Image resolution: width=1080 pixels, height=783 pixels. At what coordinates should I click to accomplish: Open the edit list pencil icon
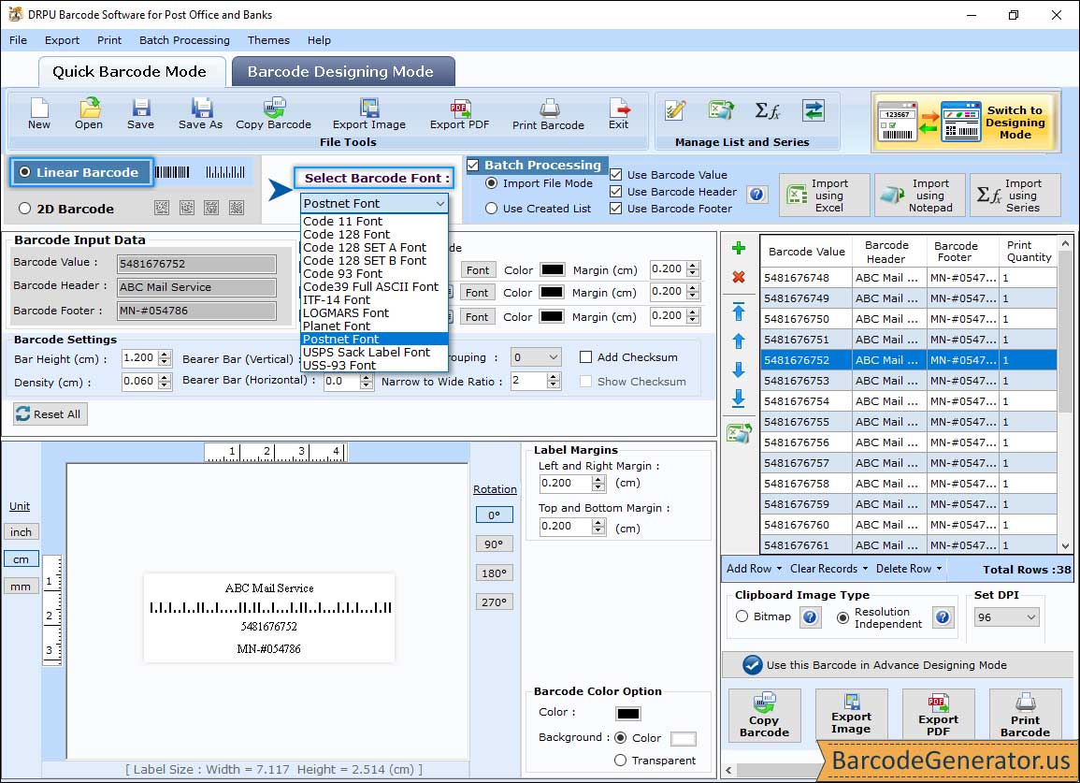click(675, 110)
